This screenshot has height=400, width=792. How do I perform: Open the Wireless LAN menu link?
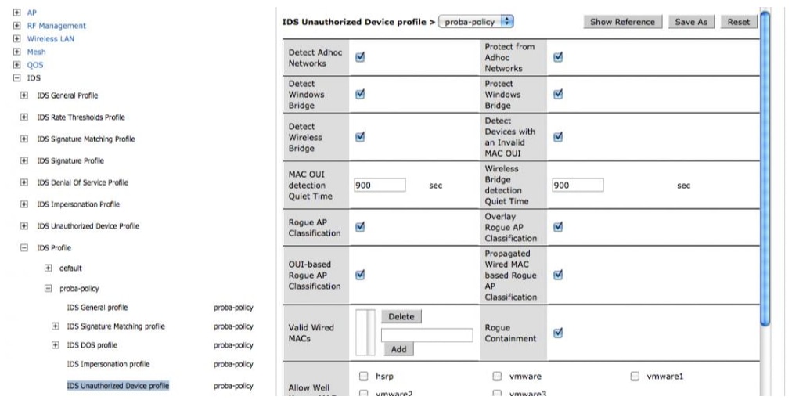[51, 39]
